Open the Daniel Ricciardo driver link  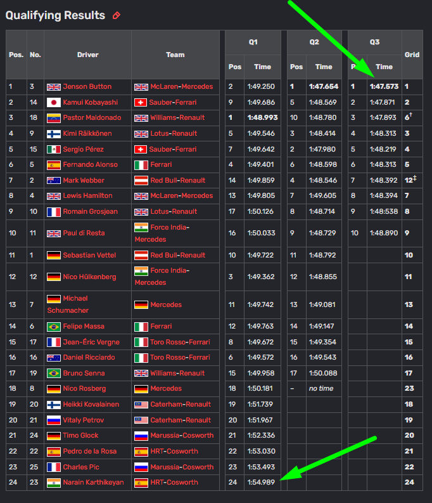click(x=89, y=357)
